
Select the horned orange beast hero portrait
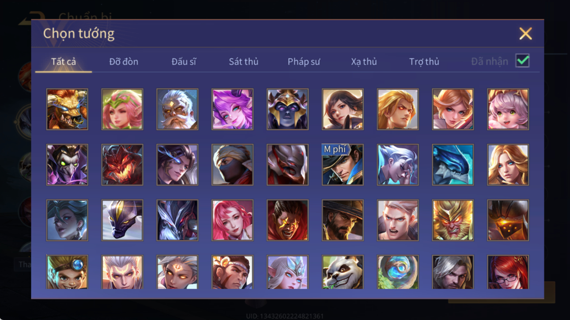tap(67, 109)
